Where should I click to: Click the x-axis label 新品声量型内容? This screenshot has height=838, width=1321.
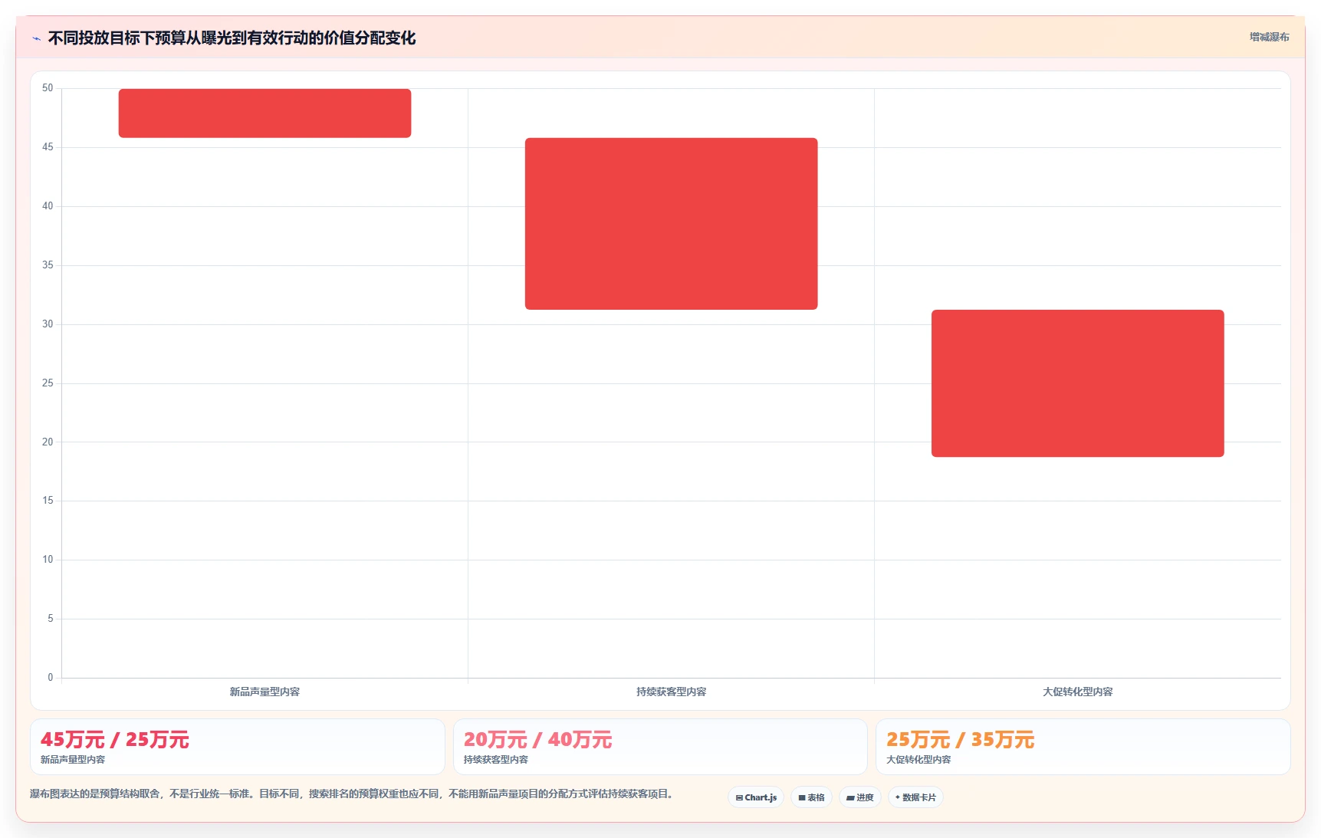click(265, 692)
